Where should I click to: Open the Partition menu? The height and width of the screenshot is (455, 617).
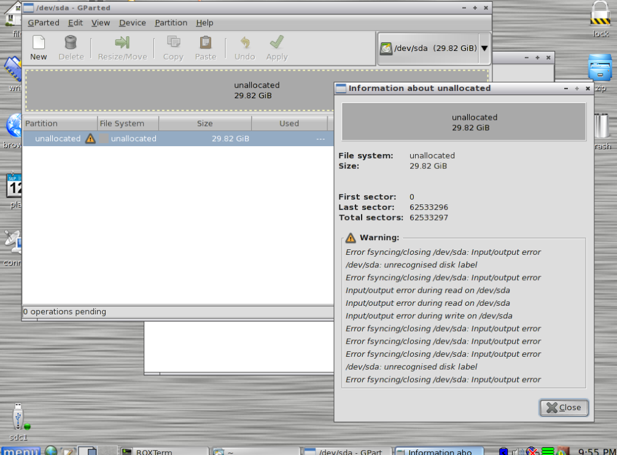click(x=171, y=23)
